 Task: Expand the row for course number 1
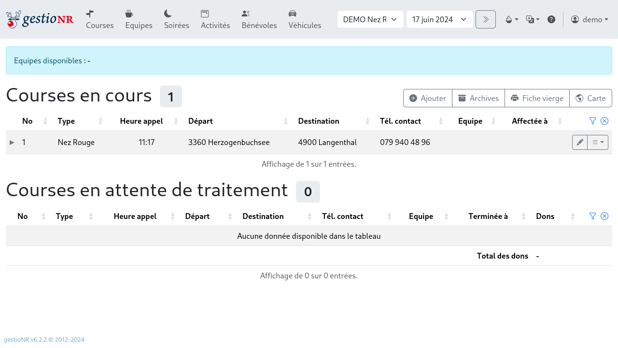coord(12,142)
